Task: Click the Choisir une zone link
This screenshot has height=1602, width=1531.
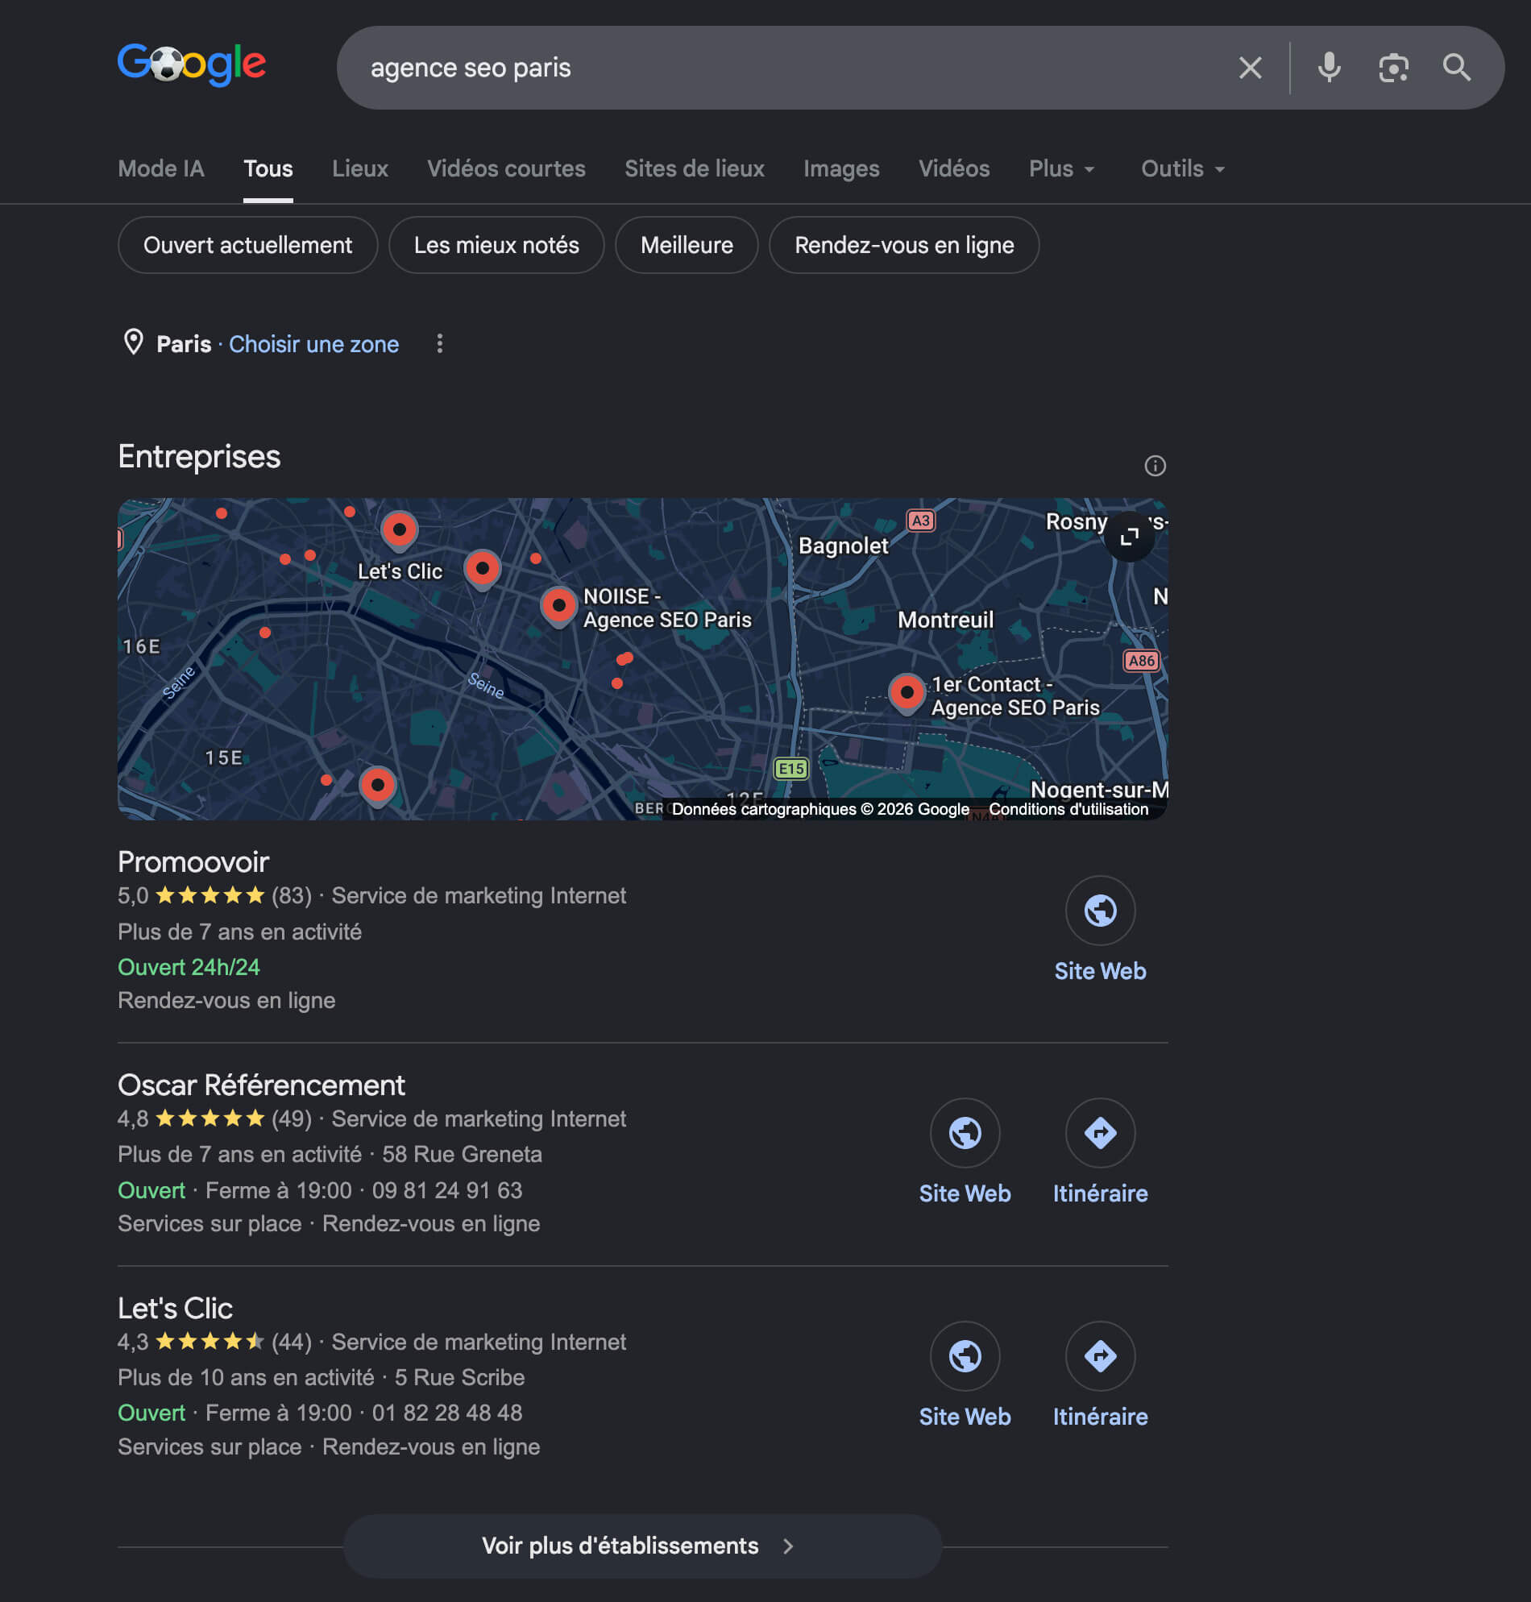Action: pyautogui.click(x=313, y=344)
